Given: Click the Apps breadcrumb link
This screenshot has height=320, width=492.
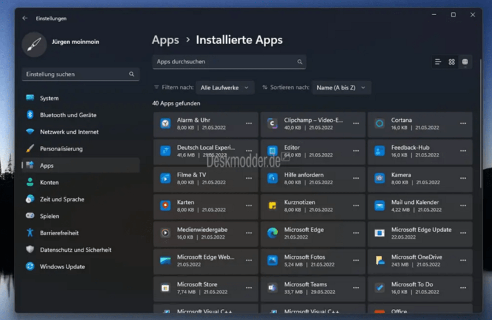Looking at the screenshot, I should 165,40.
